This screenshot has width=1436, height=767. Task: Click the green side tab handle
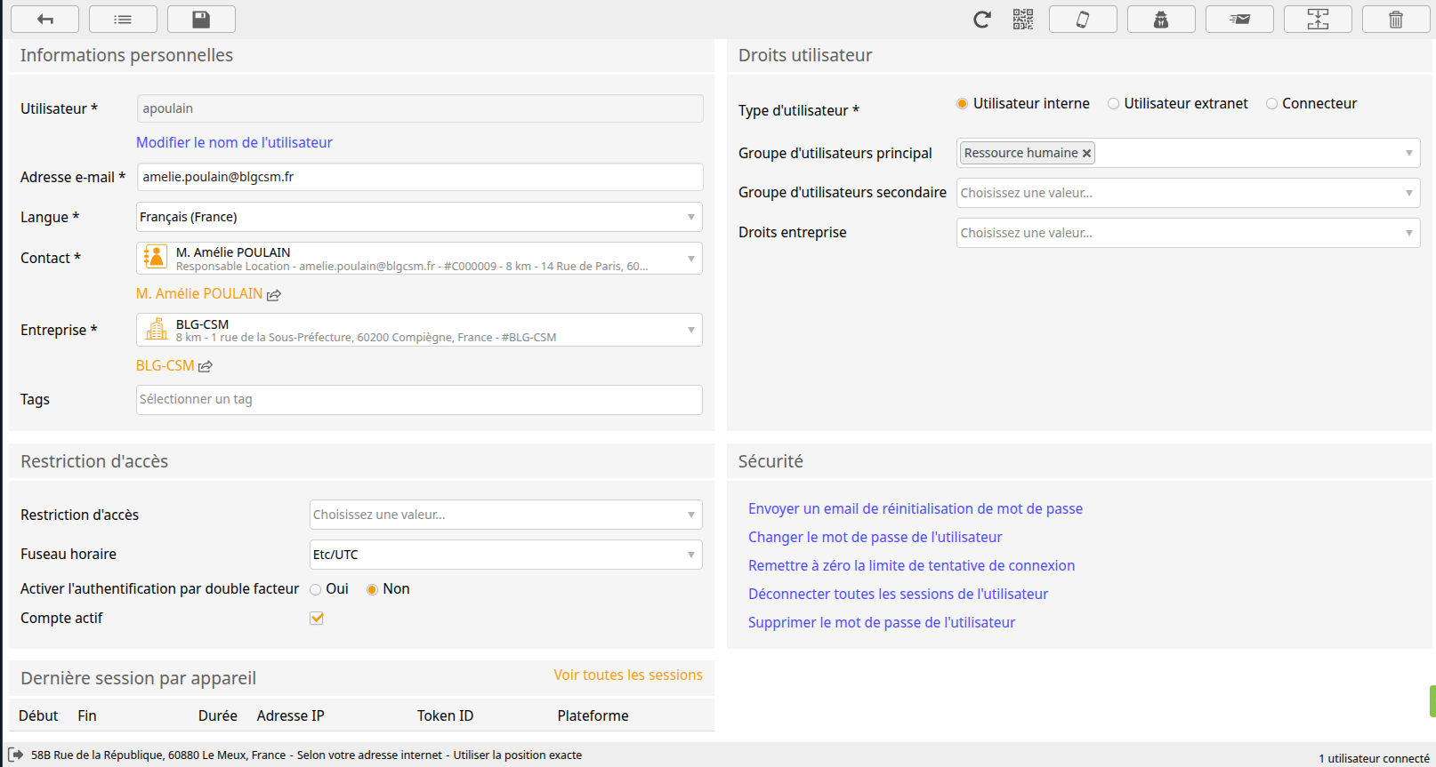1432,701
